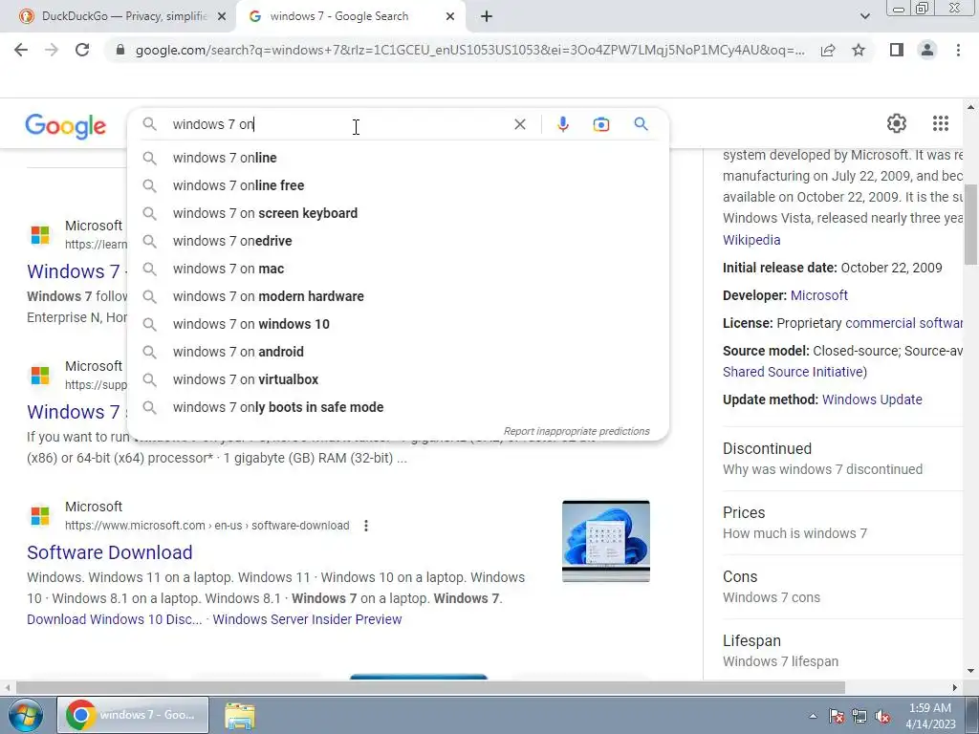Choose suggestion 'windows 7 online free'
Image resolution: width=979 pixels, height=734 pixels.
tap(398, 185)
